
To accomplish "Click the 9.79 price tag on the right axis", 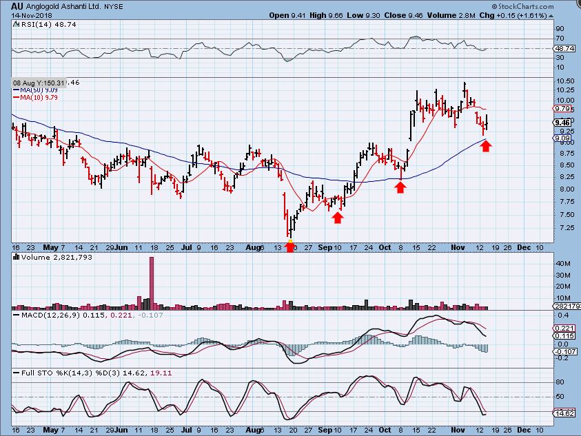I will pyautogui.click(x=562, y=109).
